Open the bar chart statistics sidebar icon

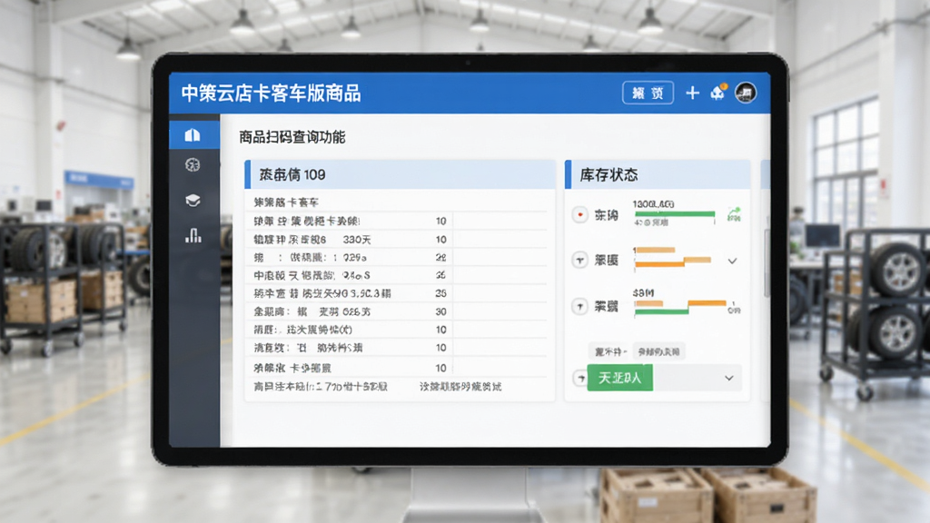(193, 236)
